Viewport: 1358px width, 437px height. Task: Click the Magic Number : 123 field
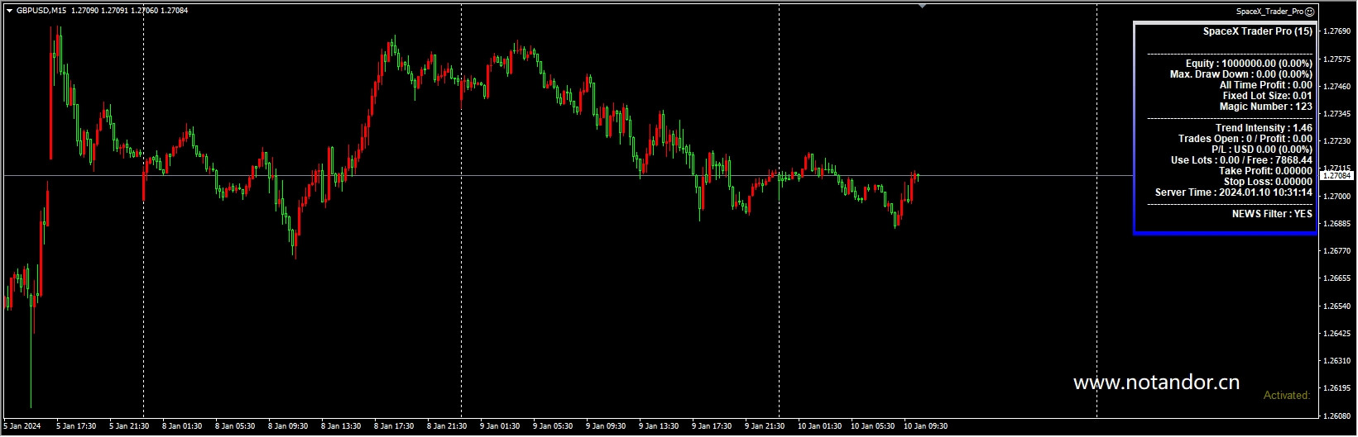pos(1265,107)
